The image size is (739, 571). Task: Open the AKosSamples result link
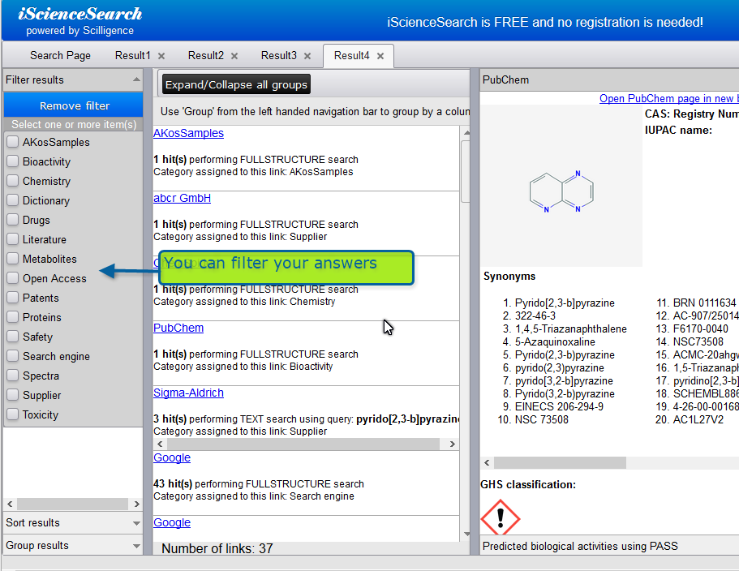pyautogui.click(x=188, y=133)
